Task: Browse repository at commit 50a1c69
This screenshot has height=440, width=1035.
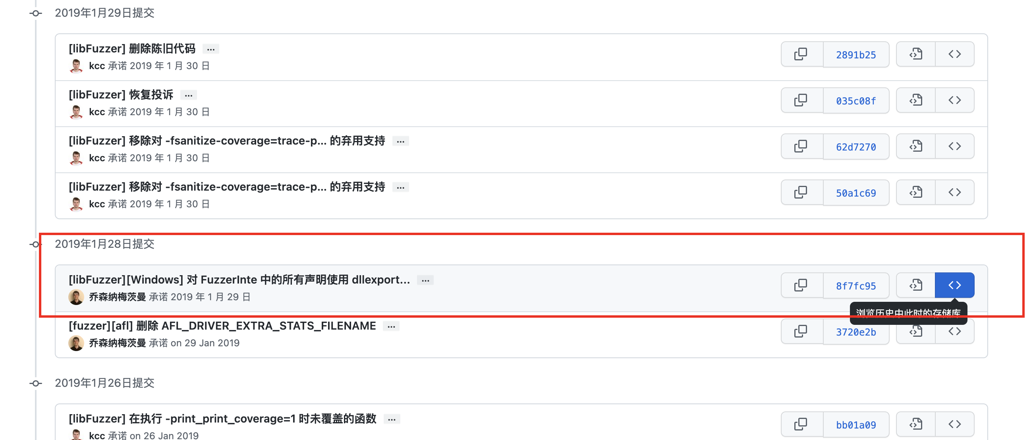Action: coord(955,192)
